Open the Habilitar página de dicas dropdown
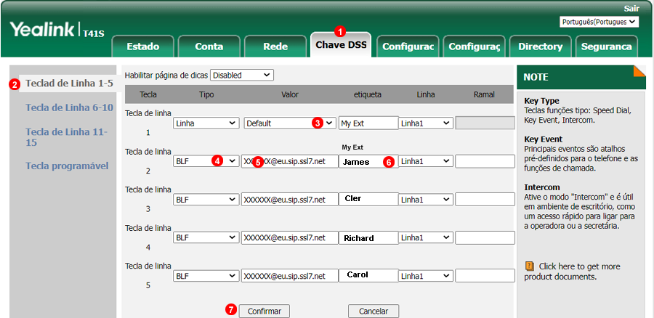 [241, 75]
